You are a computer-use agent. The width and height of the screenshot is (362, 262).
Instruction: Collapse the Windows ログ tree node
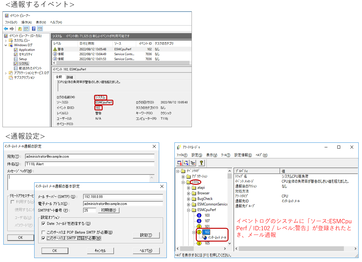(x=6, y=45)
